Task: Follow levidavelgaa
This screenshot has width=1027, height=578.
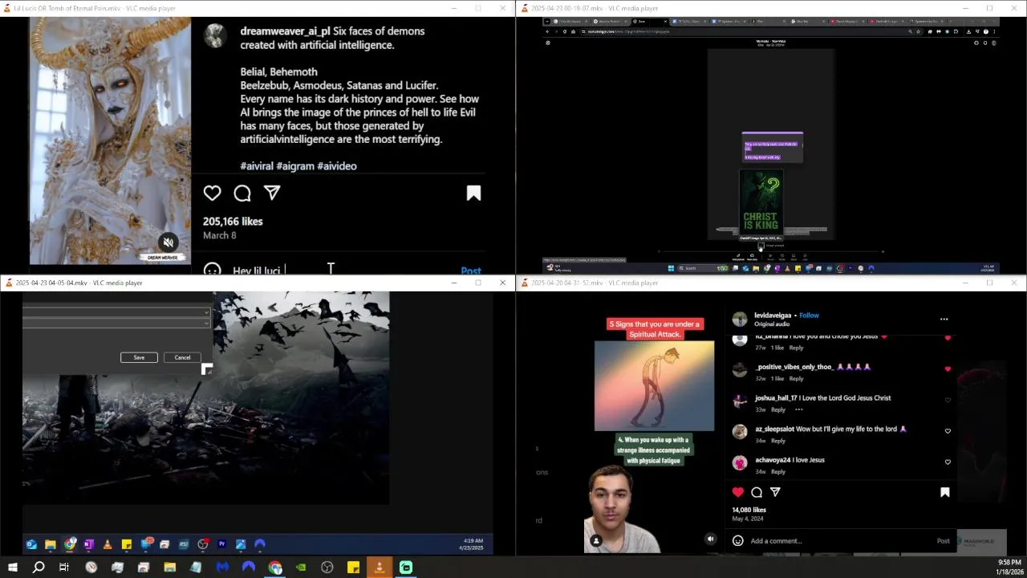Action: pos(809,315)
